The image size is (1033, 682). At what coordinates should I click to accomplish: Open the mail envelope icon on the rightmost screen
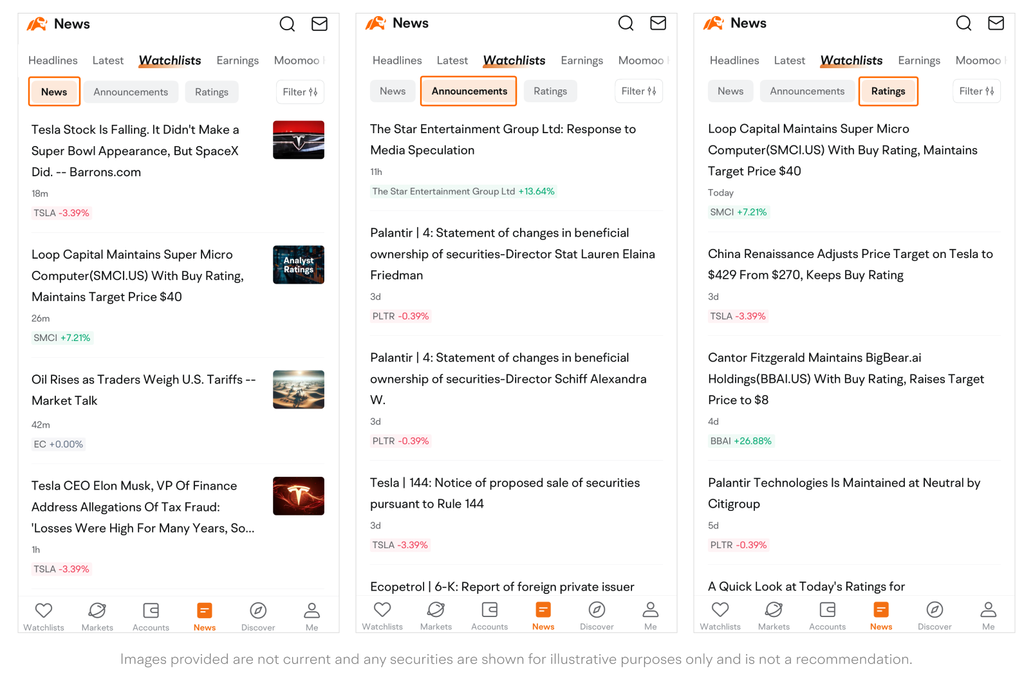[996, 24]
